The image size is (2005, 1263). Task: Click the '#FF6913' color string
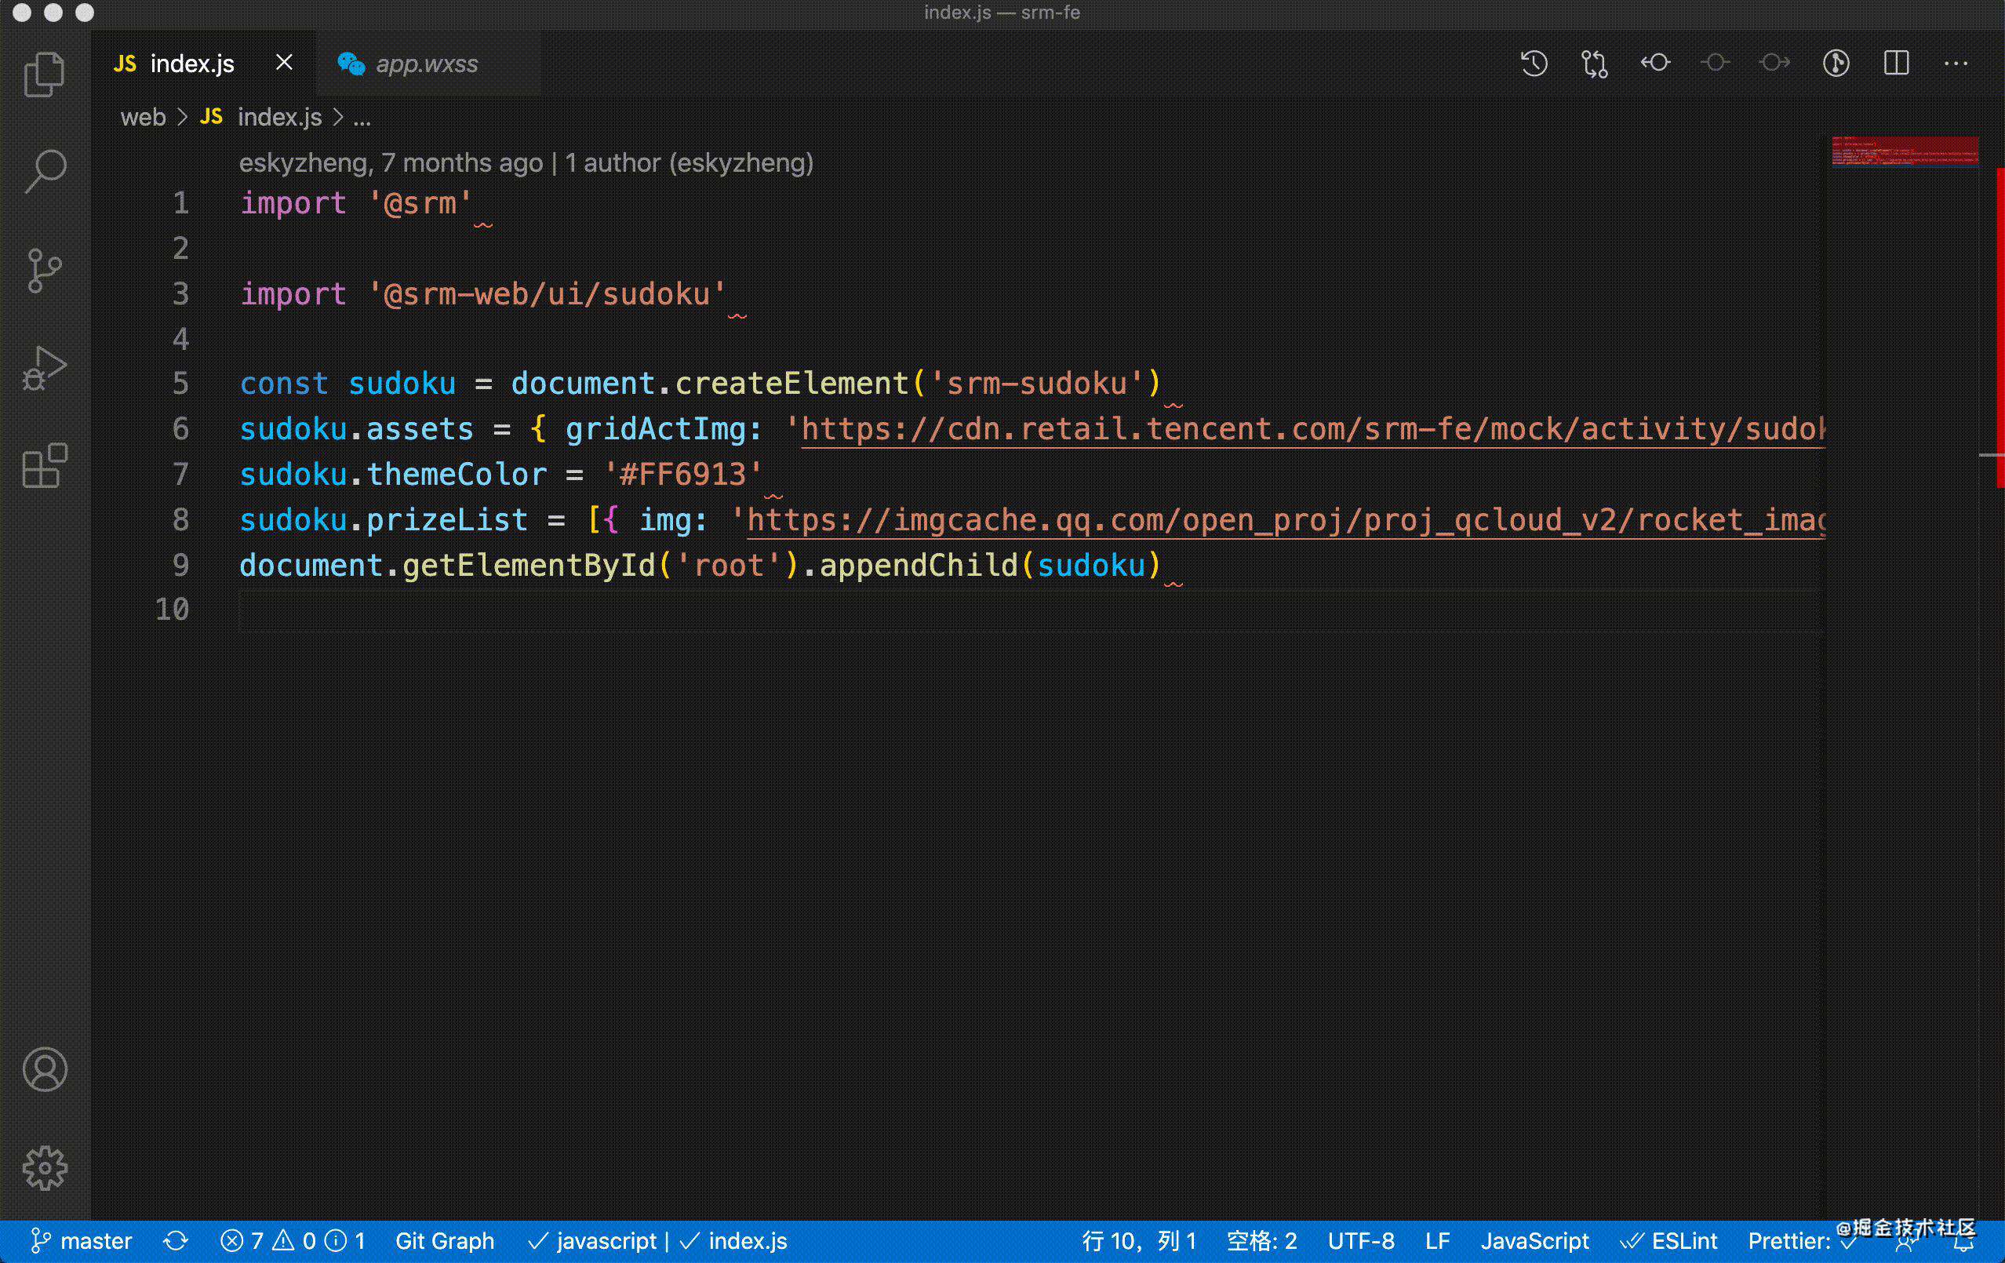point(682,475)
